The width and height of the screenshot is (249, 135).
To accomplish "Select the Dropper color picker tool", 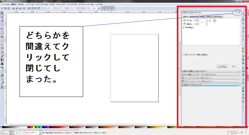I will click(x=2, y=83).
